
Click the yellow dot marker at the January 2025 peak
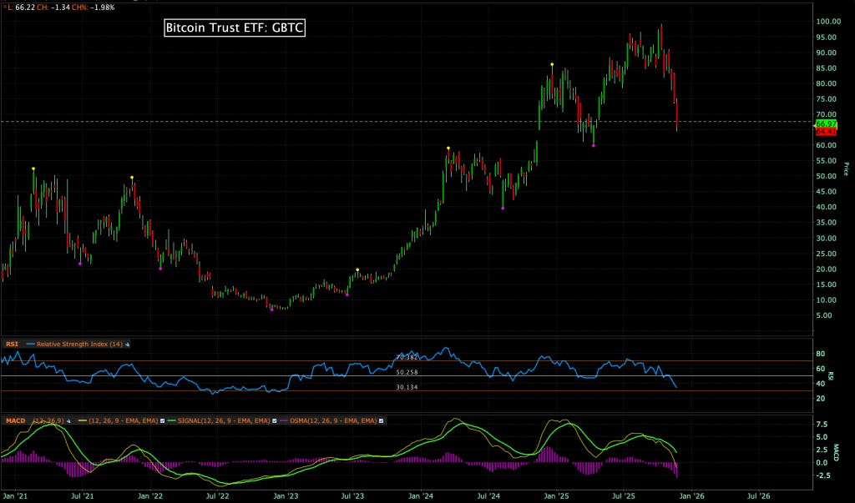point(551,63)
